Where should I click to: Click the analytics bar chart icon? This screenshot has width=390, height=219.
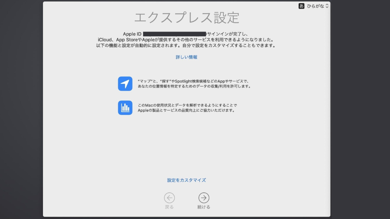coord(125,108)
